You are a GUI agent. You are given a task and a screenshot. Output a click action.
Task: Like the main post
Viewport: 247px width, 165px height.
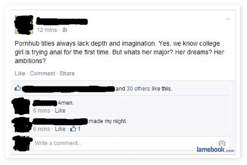pos(20,73)
